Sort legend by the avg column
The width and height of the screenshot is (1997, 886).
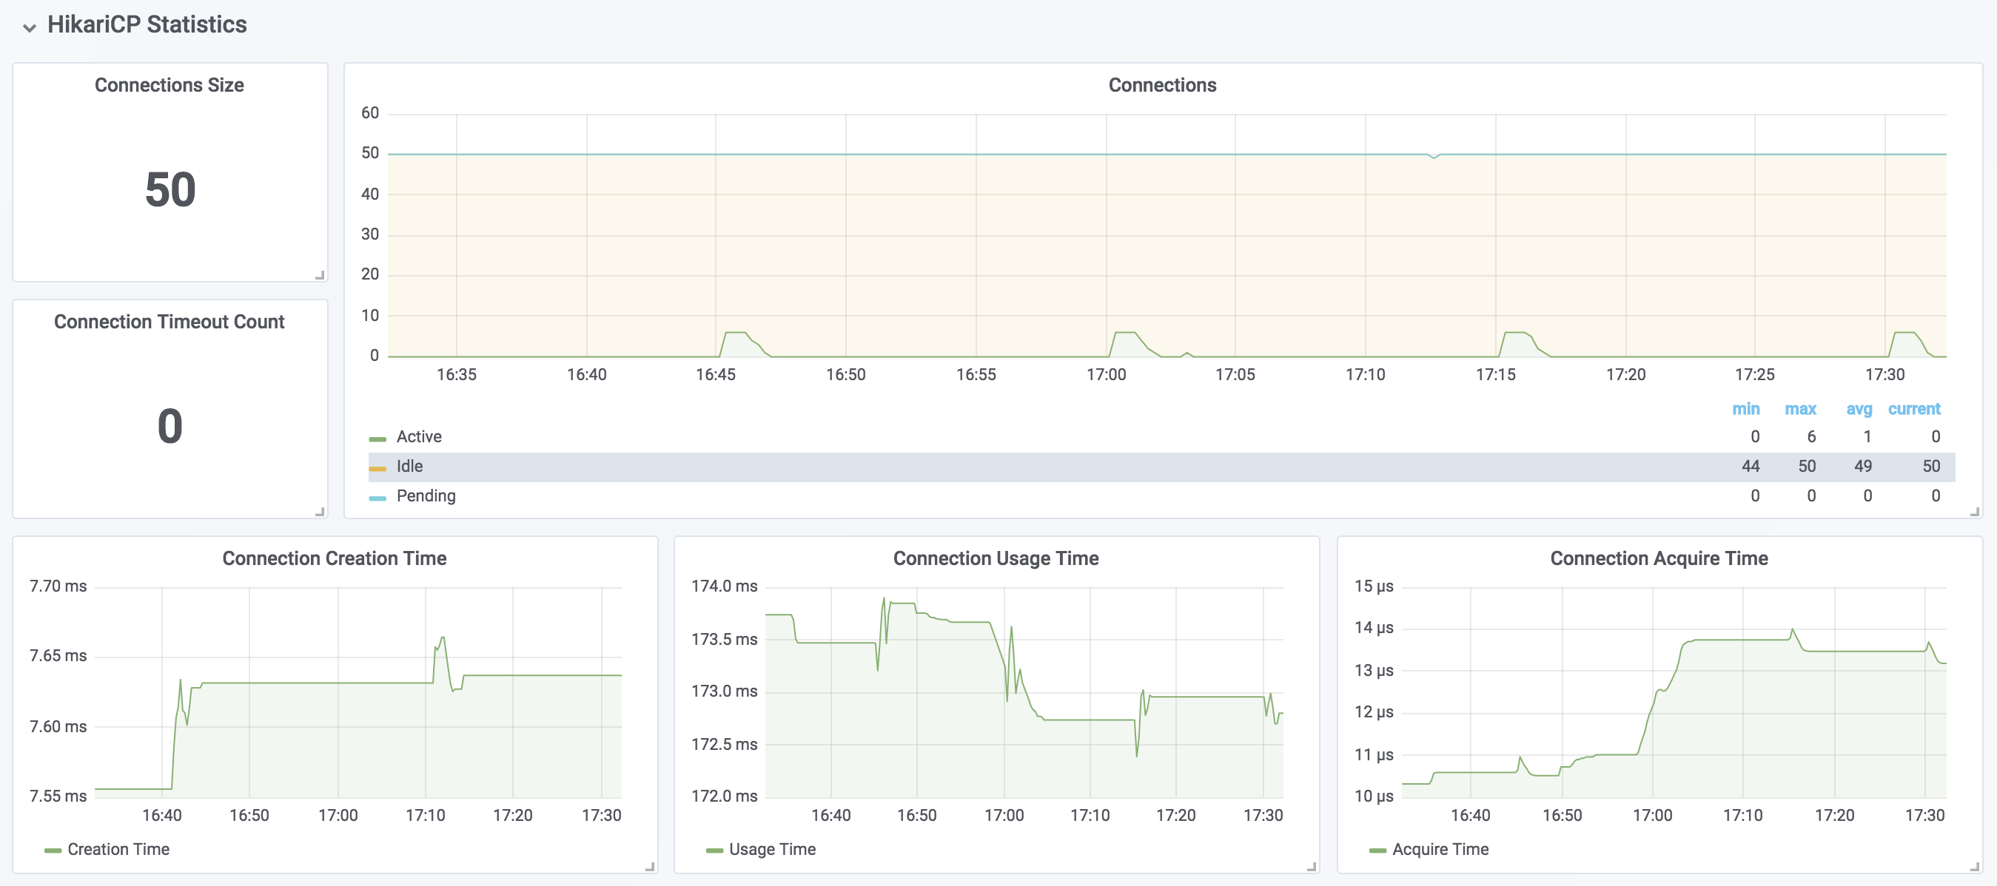[1859, 409]
